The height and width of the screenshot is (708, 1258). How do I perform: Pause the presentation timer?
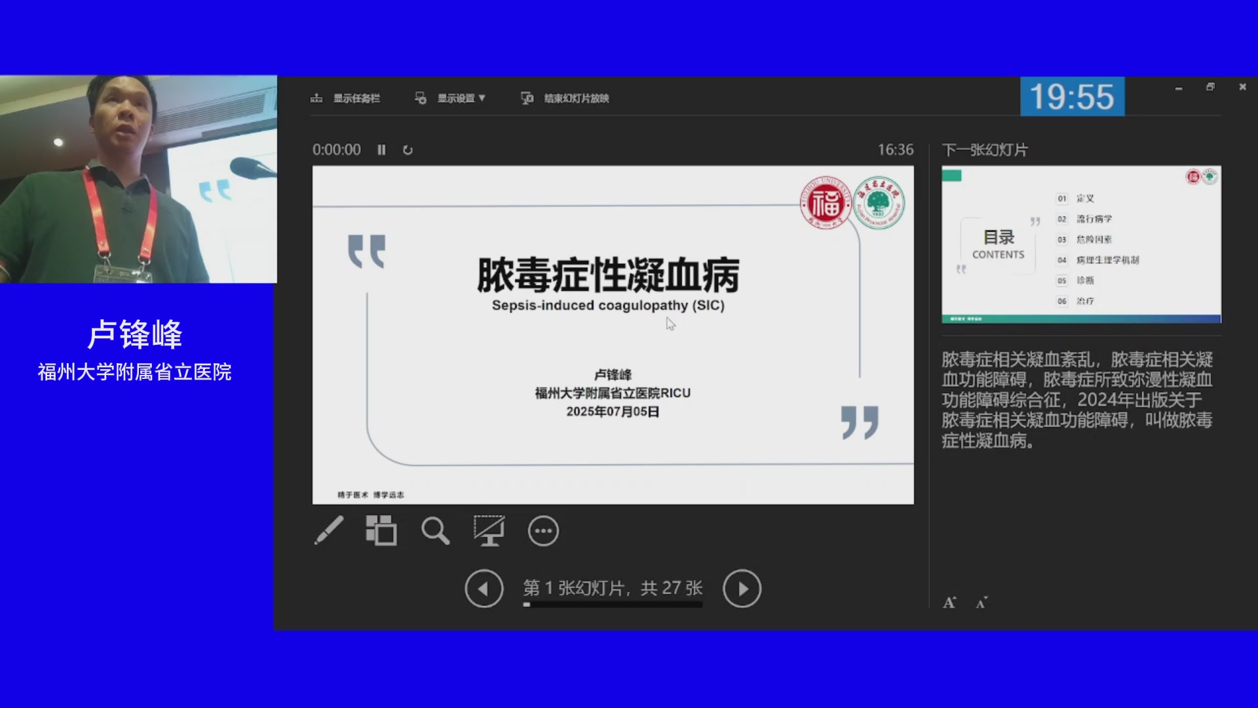pyautogui.click(x=381, y=150)
